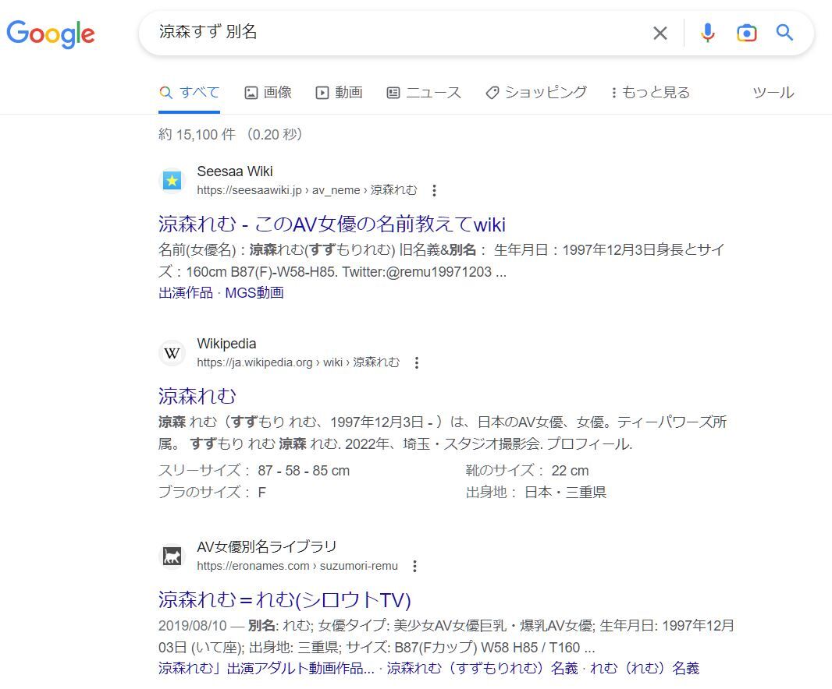
Task: Open the Wikipedia 涼森れむ title link
Action: [x=197, y=396]
